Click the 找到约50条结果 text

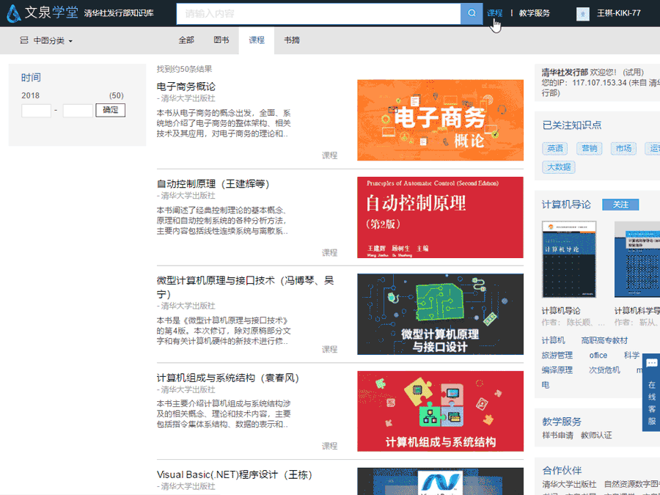click(184, 69)
